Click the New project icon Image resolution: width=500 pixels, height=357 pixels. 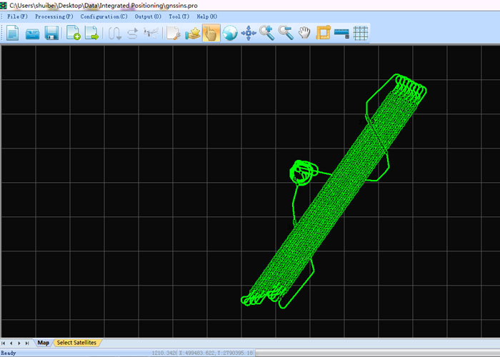point(12,33)
